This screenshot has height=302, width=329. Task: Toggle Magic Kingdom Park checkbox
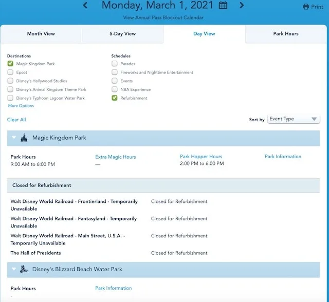coord(10,64)
